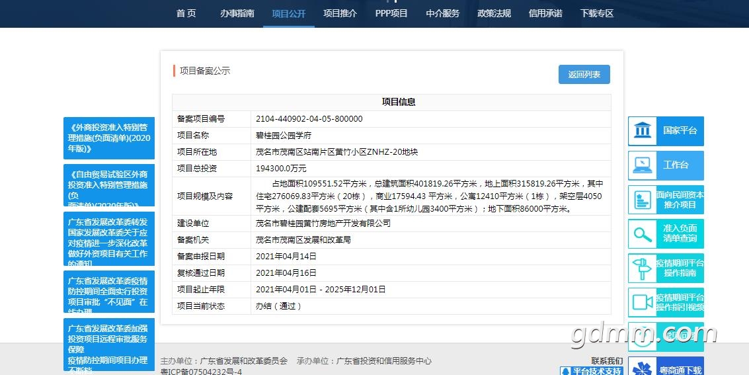Click the 国家平台 building icon
749x375 pixels.
click(643, 130)
